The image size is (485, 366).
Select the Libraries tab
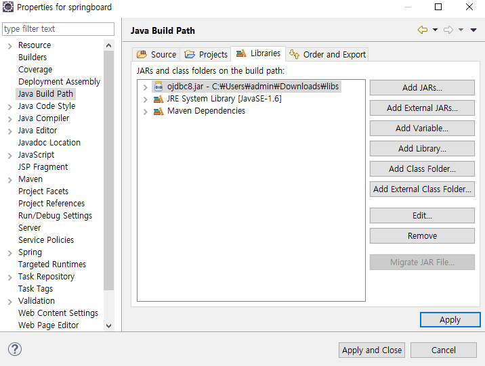pos(258,53)
